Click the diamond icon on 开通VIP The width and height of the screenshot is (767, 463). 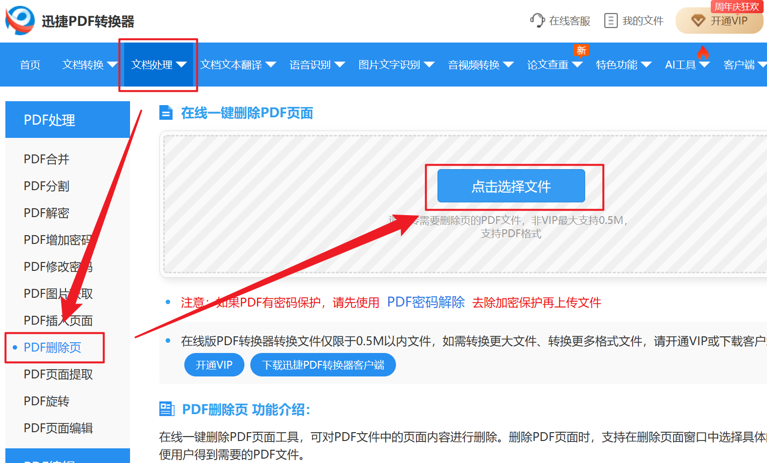click(698, 21)
